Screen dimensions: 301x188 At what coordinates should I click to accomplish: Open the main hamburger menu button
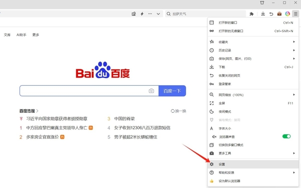pos(295,14)
